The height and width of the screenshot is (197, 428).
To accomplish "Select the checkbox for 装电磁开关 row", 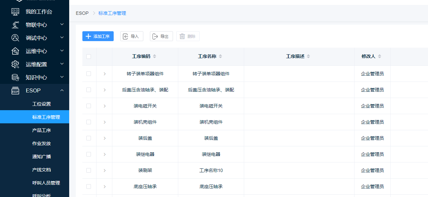I will coord(89,106).
